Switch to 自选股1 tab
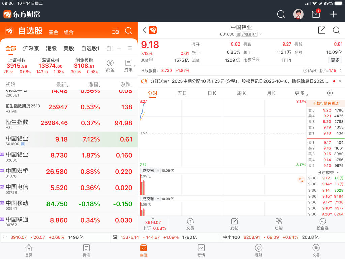This screenshot has height=259, width=345. [90, 48]
